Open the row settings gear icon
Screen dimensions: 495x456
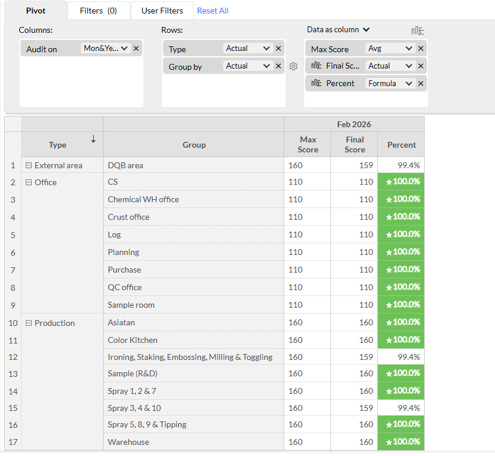pyautogui.click(x=293, y=66)
